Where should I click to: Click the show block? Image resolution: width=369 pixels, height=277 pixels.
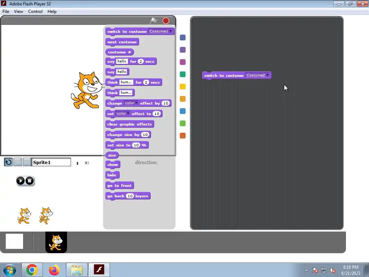point(112,164)
